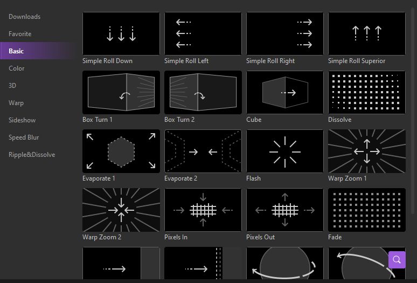Open the Sideshow category
This screenshot has width=417, height=283.
pyautogui.click(x=22, y=120)
